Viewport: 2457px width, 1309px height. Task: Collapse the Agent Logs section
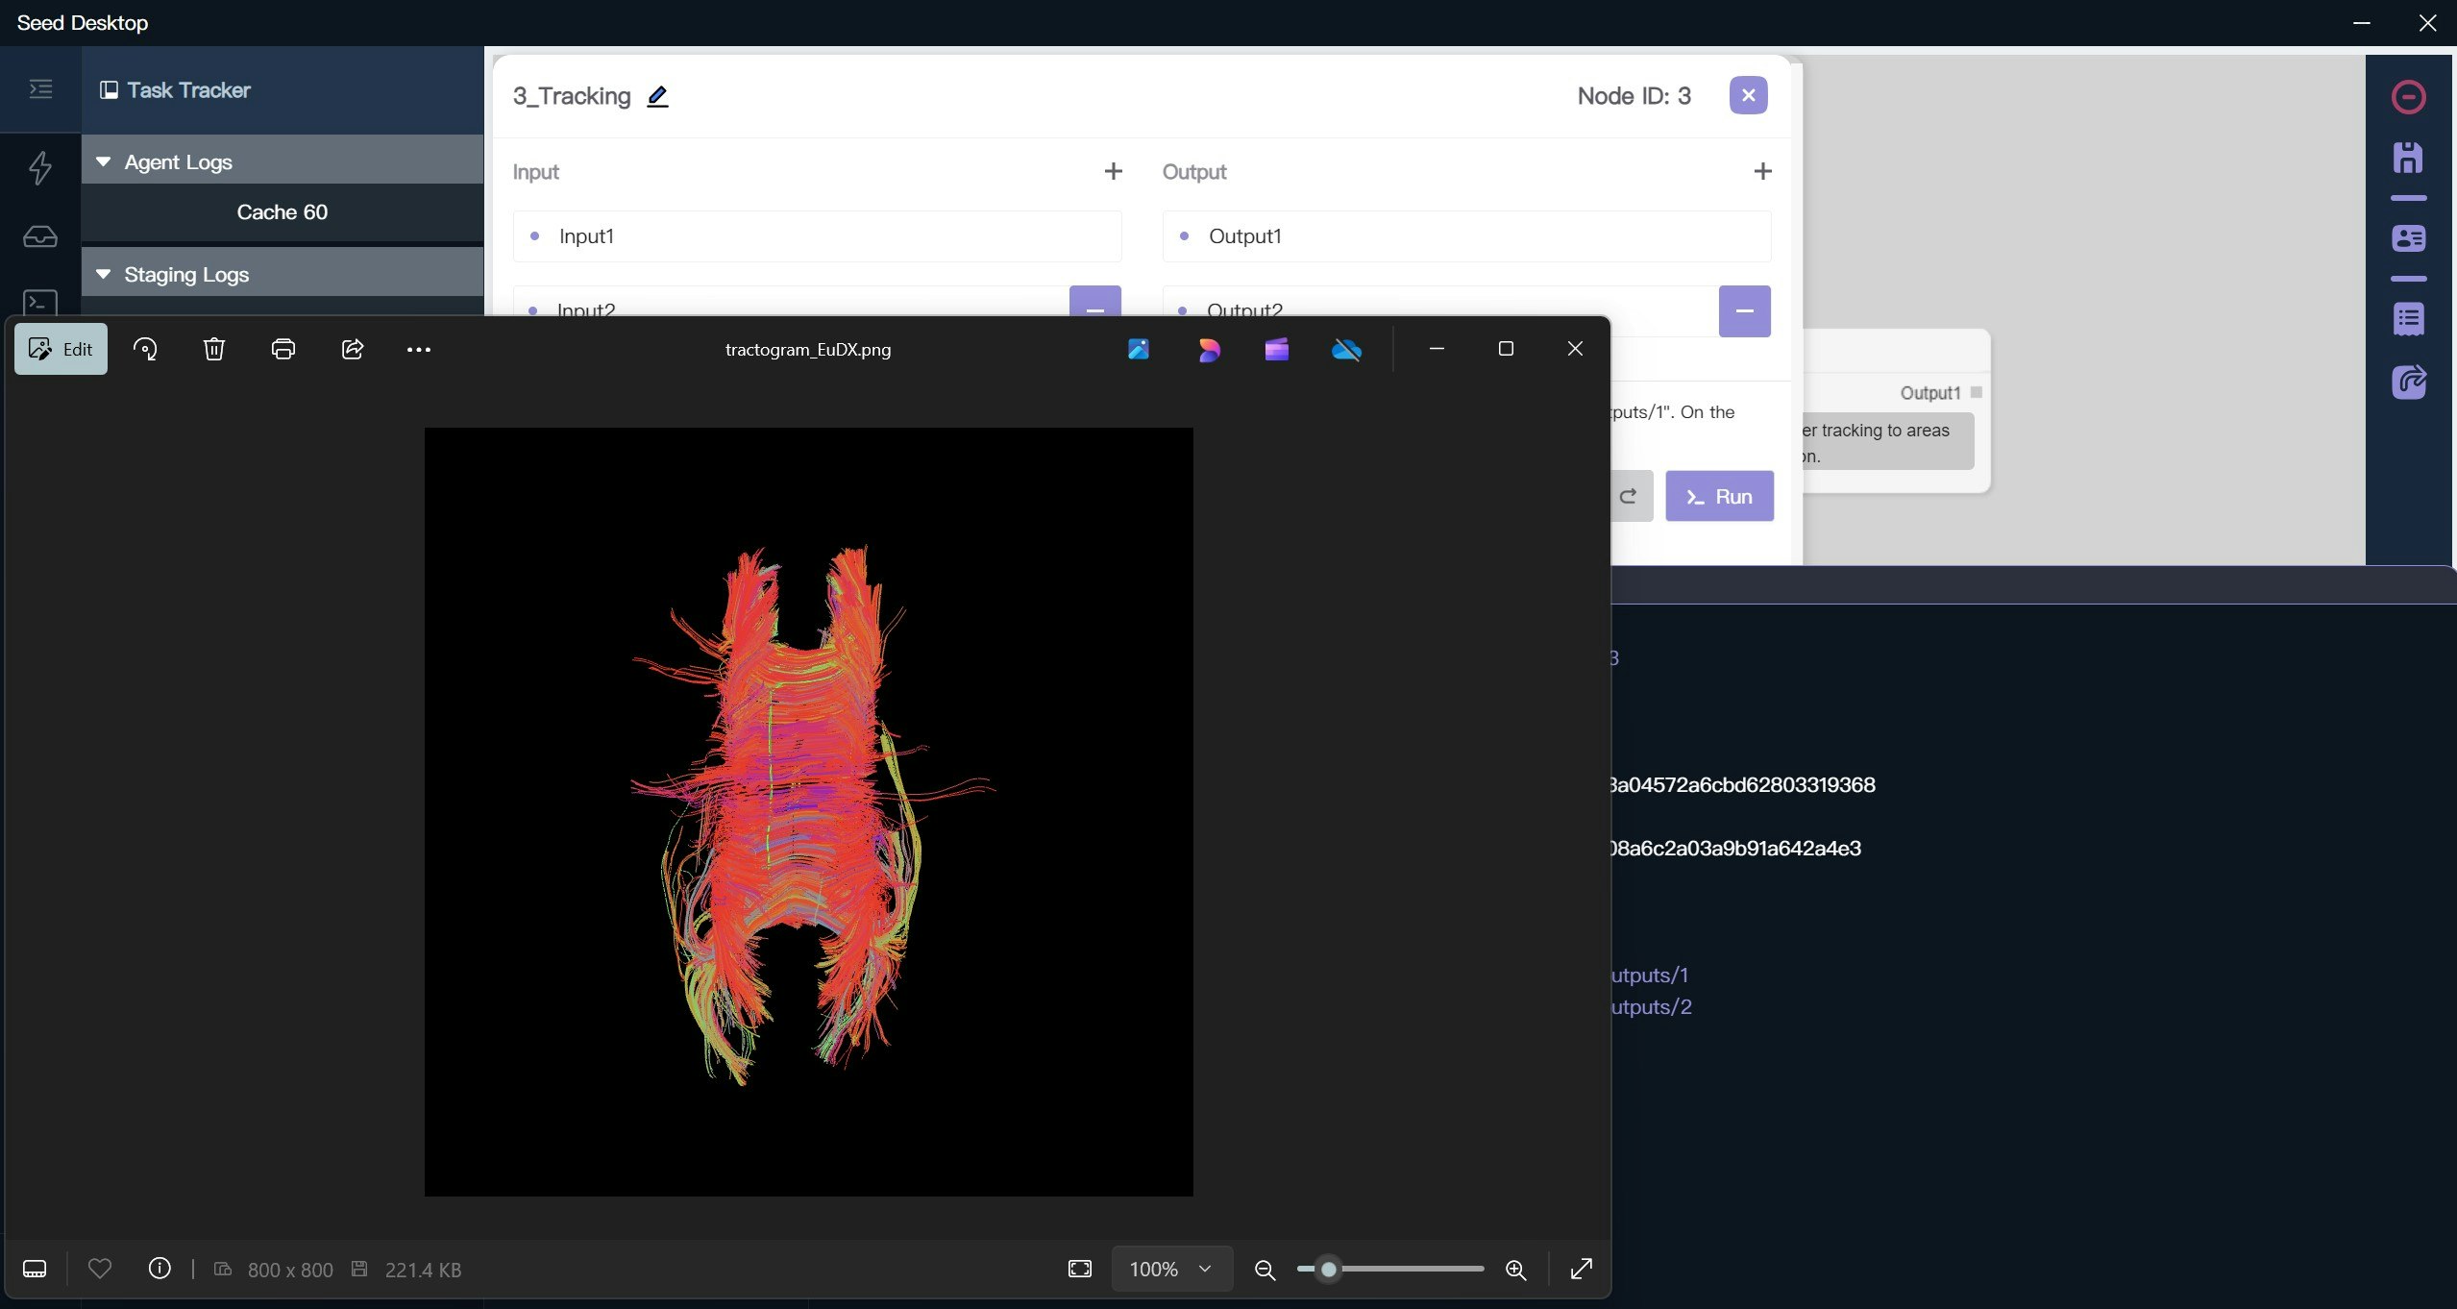point(104,161)
